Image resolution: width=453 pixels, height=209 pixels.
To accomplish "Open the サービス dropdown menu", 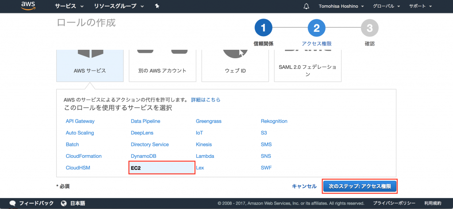I will tap(69, 6).
